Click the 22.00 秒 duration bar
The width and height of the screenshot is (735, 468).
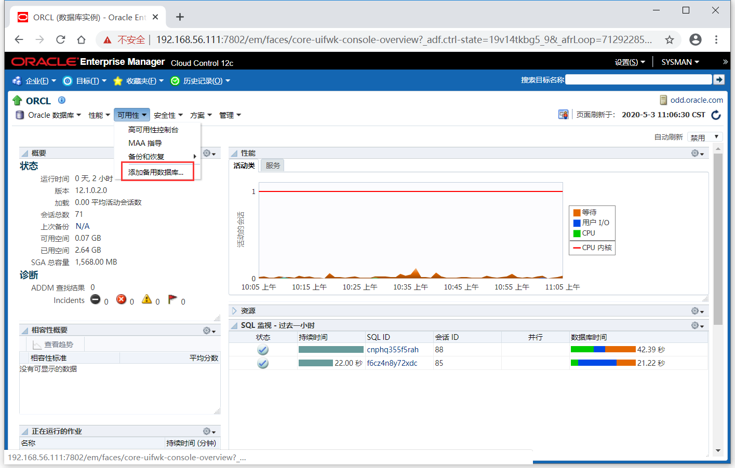[x=316, y=363]
